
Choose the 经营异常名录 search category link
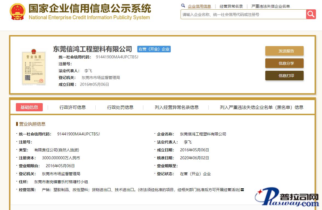tap(231, 6)
